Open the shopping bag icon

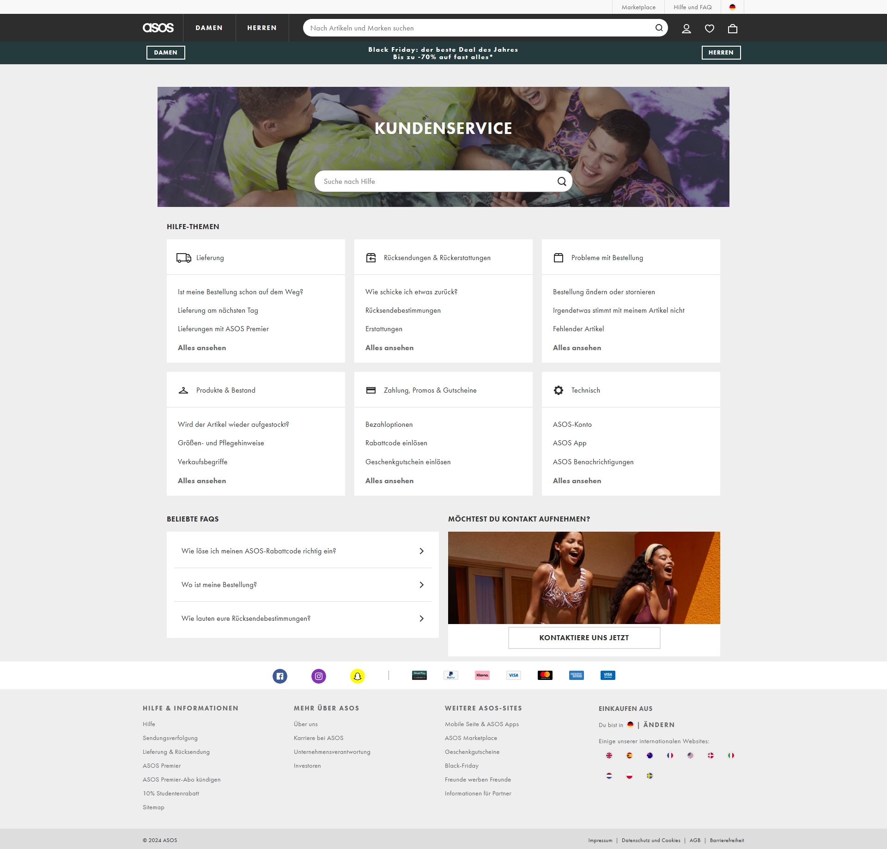(x=733, y=29)
